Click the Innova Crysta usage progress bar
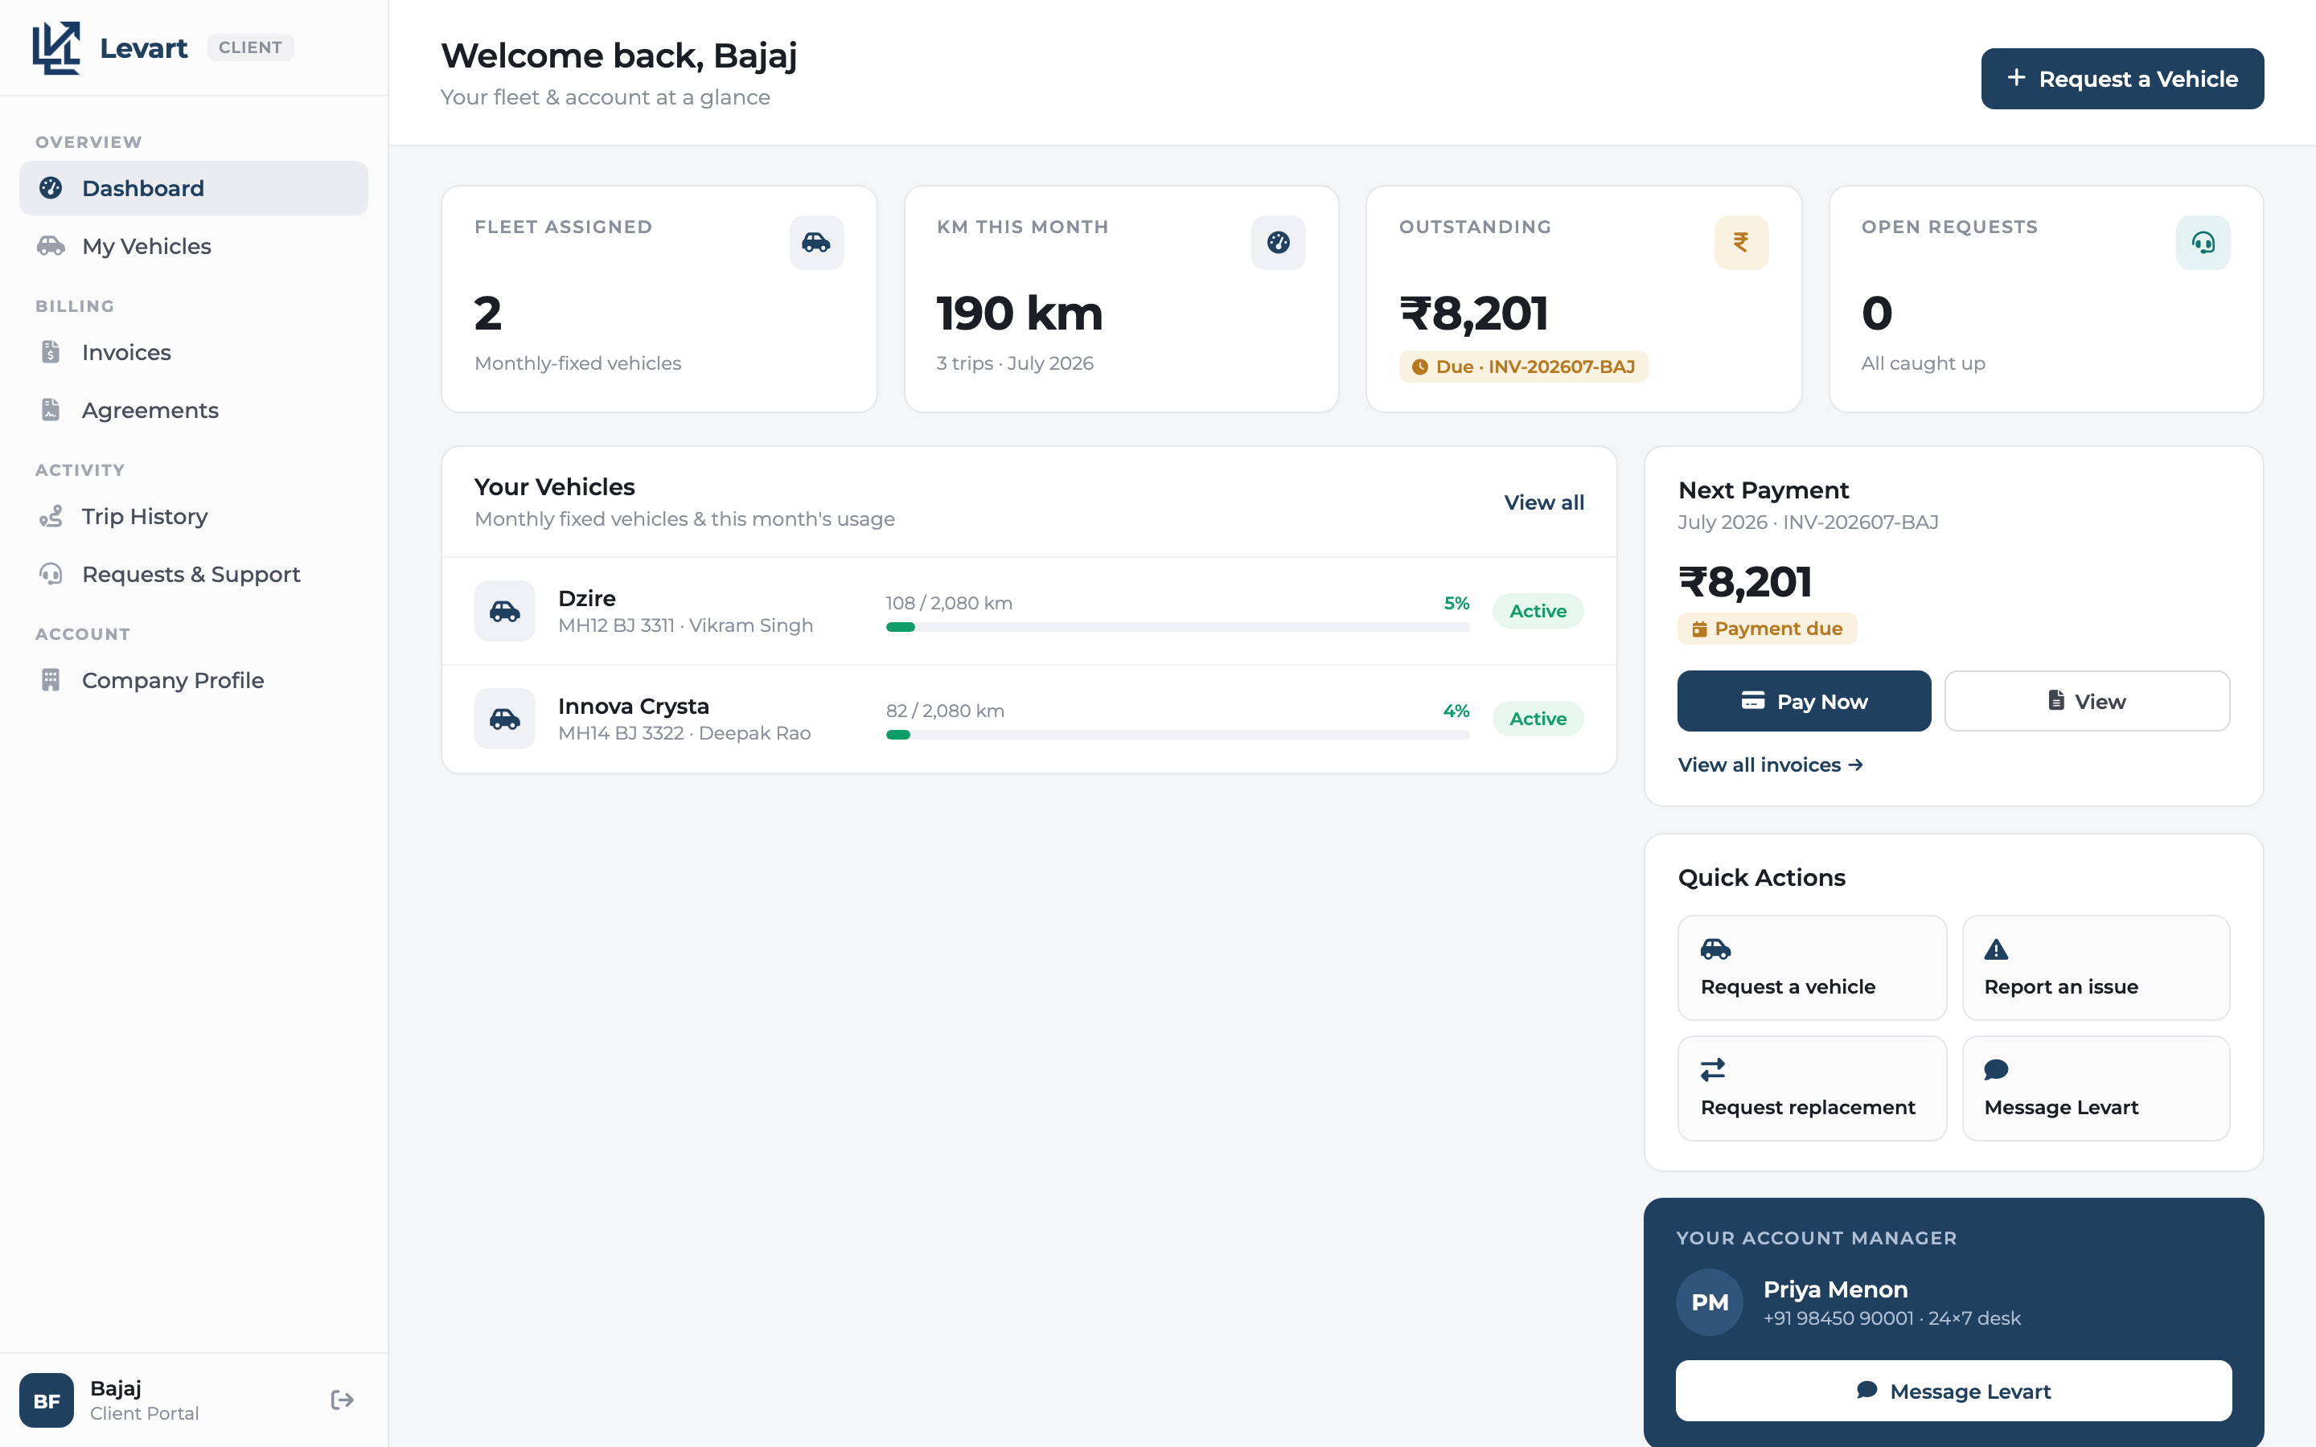Screen dimensions: 2316x1447 [1177, 735]
